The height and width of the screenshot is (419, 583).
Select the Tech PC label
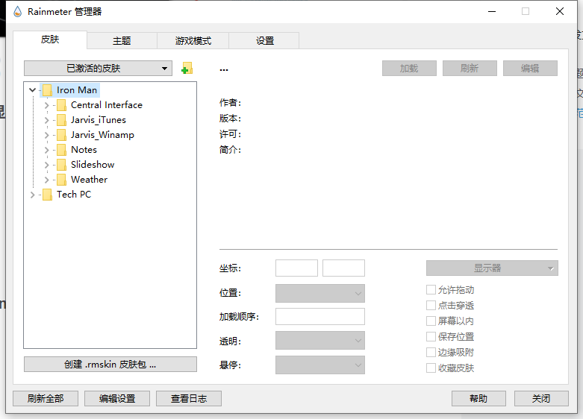(74, 195)
